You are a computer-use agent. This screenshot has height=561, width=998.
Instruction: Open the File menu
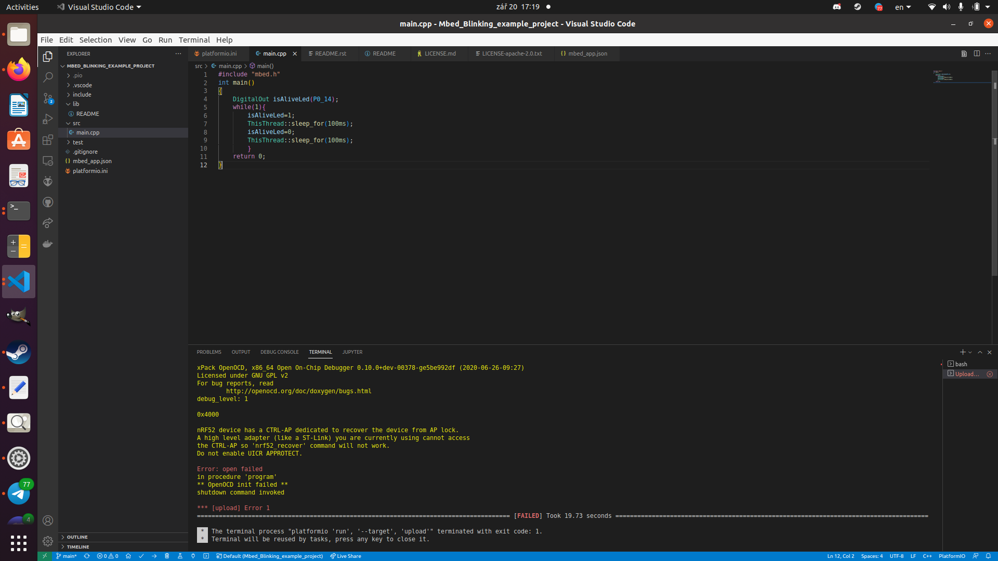coord(47,39)
